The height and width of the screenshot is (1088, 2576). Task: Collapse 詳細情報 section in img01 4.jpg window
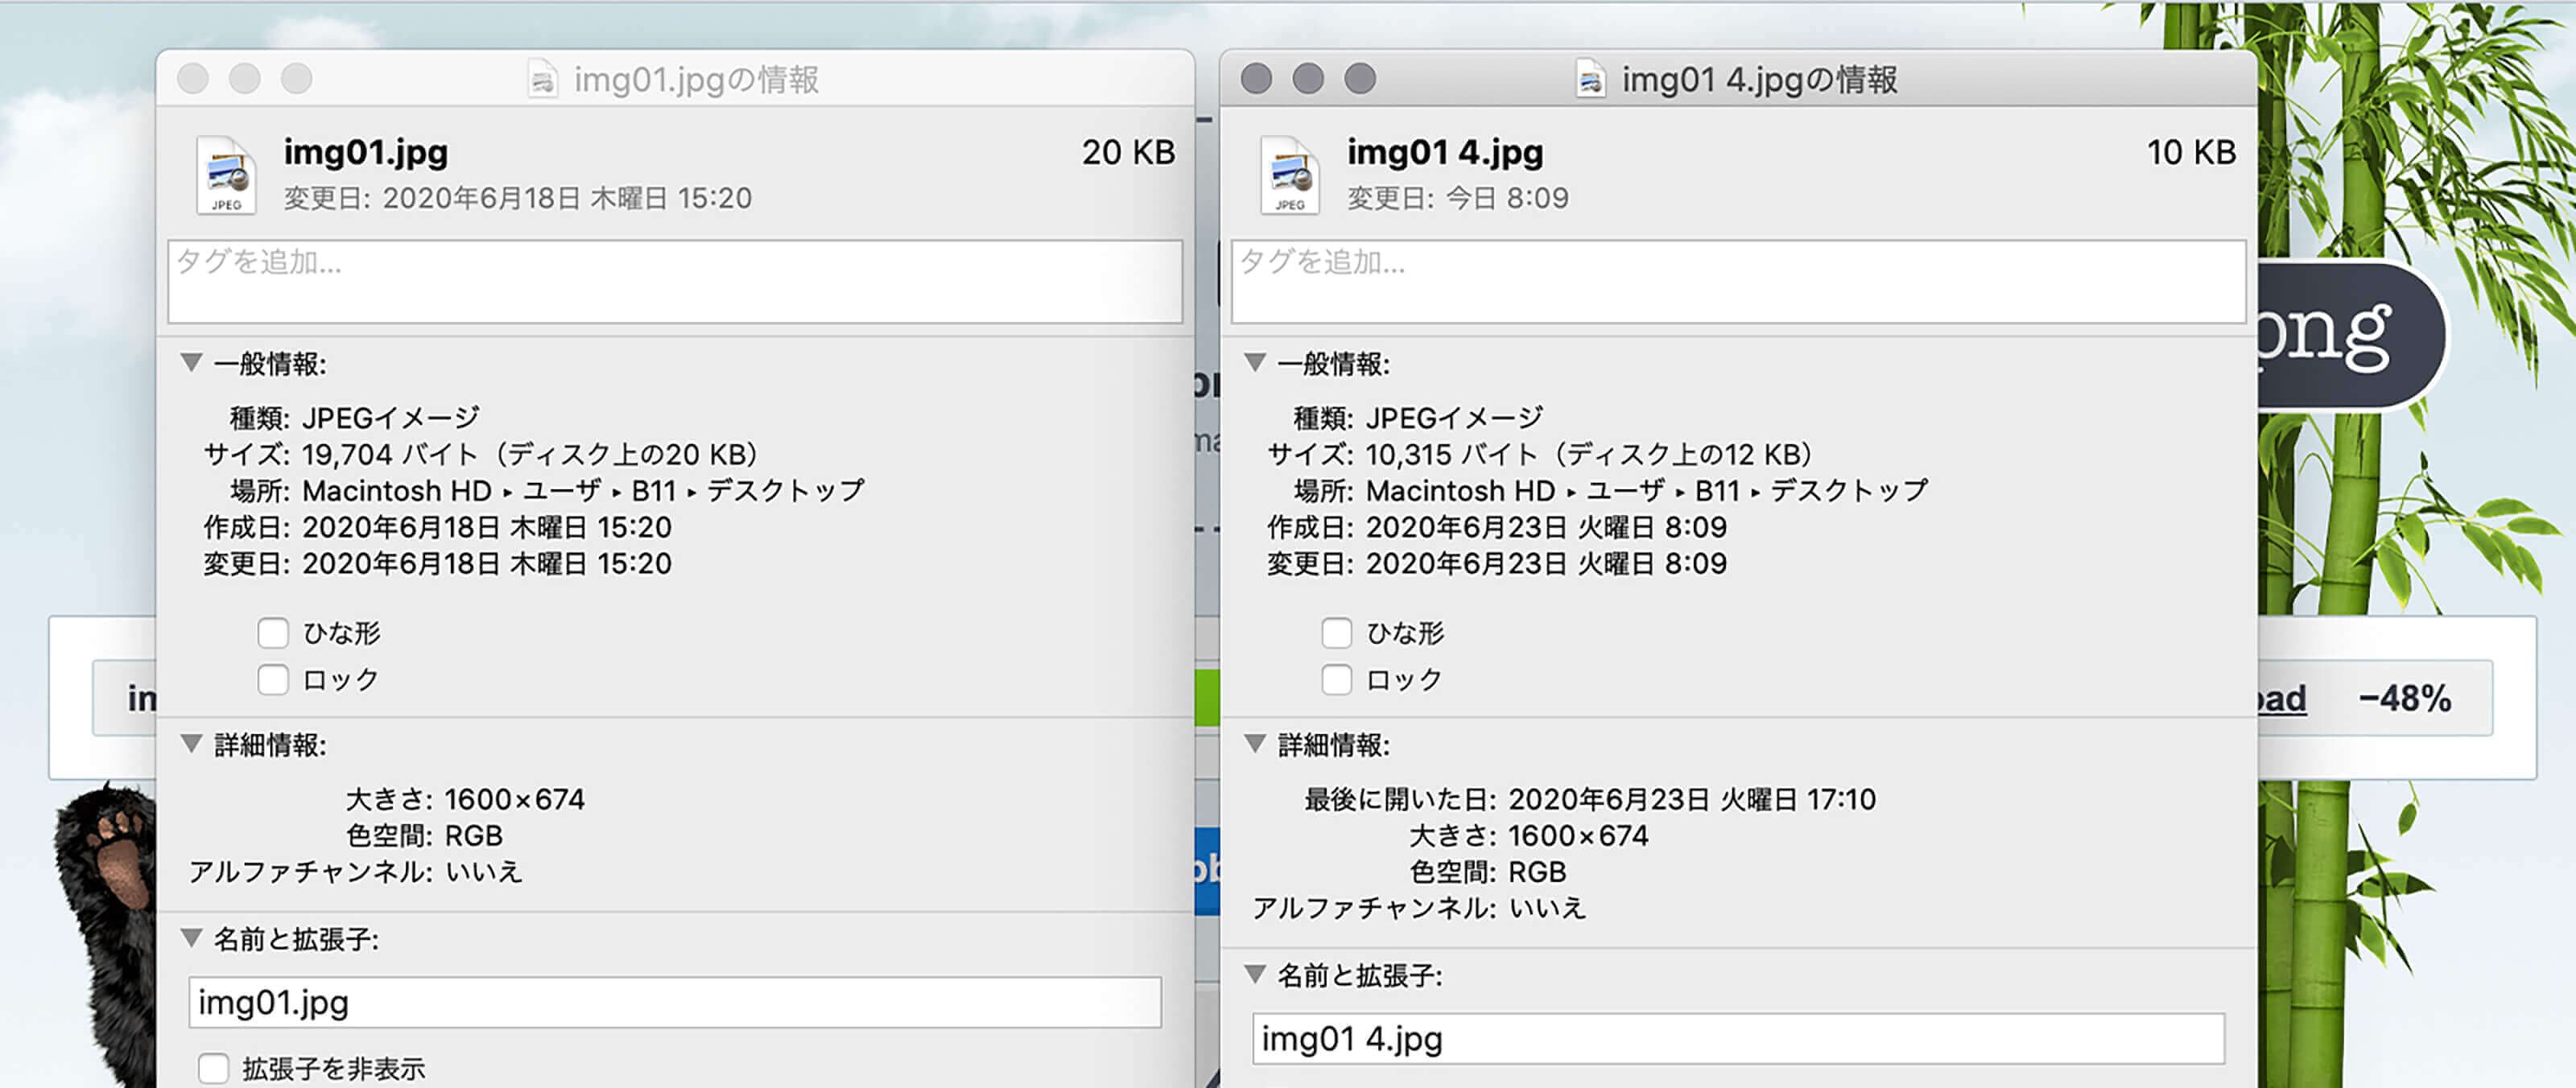1255,743
